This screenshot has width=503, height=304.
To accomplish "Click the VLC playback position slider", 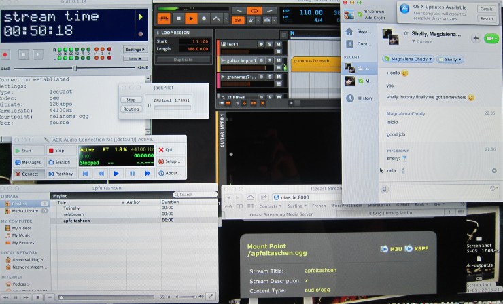I will [107, 297].
